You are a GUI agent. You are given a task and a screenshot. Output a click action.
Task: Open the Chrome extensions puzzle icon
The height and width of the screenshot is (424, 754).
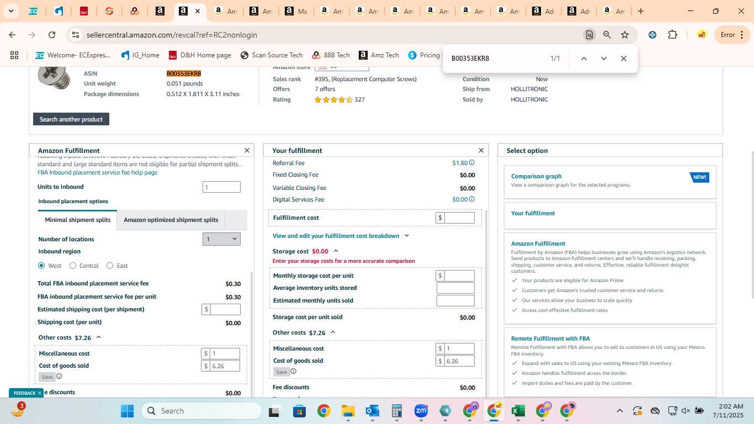pyautogui.click(x=672, y=35)
